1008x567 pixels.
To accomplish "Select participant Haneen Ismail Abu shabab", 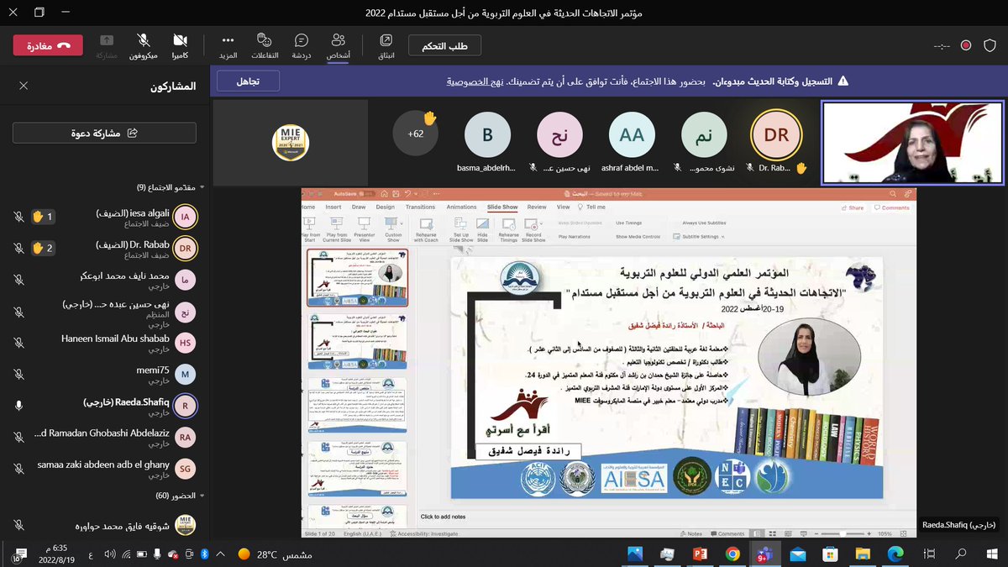I will [104, 342].
